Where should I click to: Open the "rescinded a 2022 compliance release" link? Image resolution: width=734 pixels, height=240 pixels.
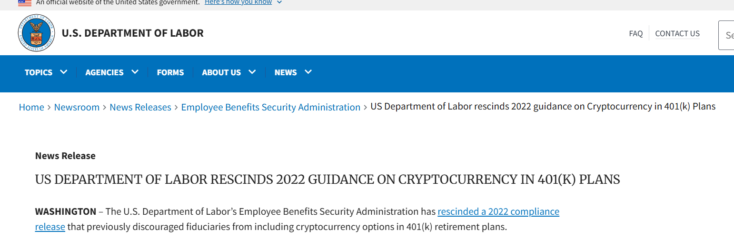pos(498,211)
